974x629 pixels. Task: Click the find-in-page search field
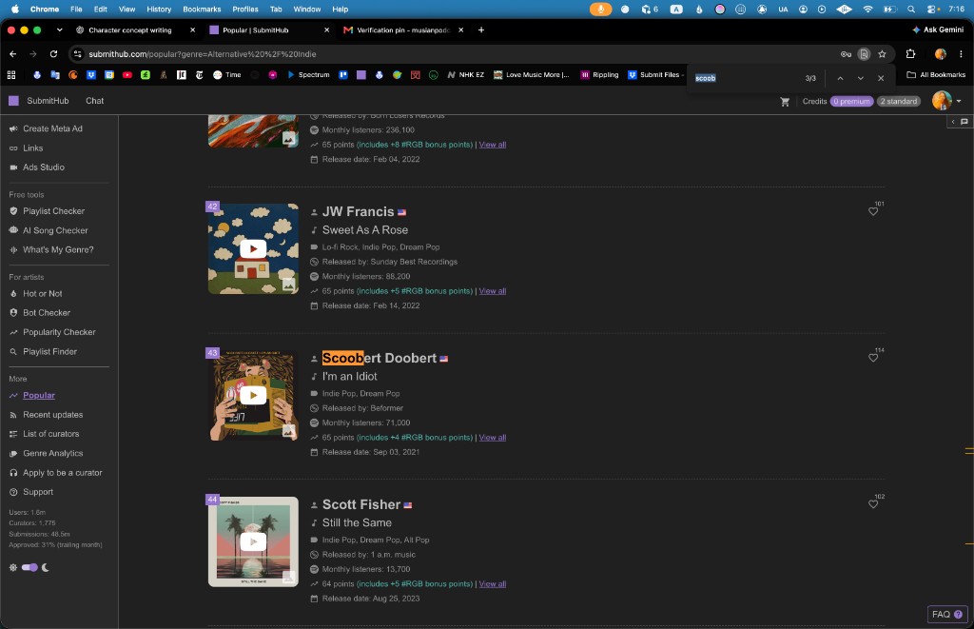click(x=746, y=78)
